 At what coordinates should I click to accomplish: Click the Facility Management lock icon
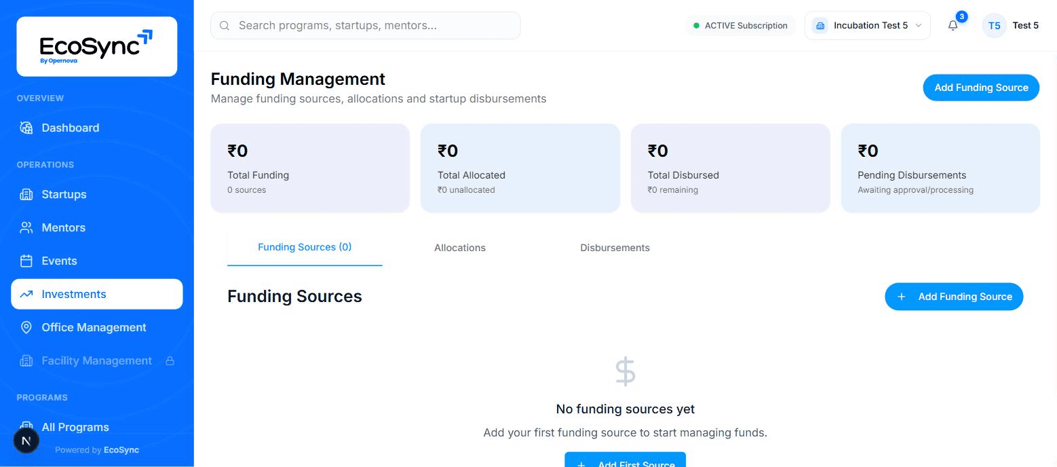tap(170, 360)
